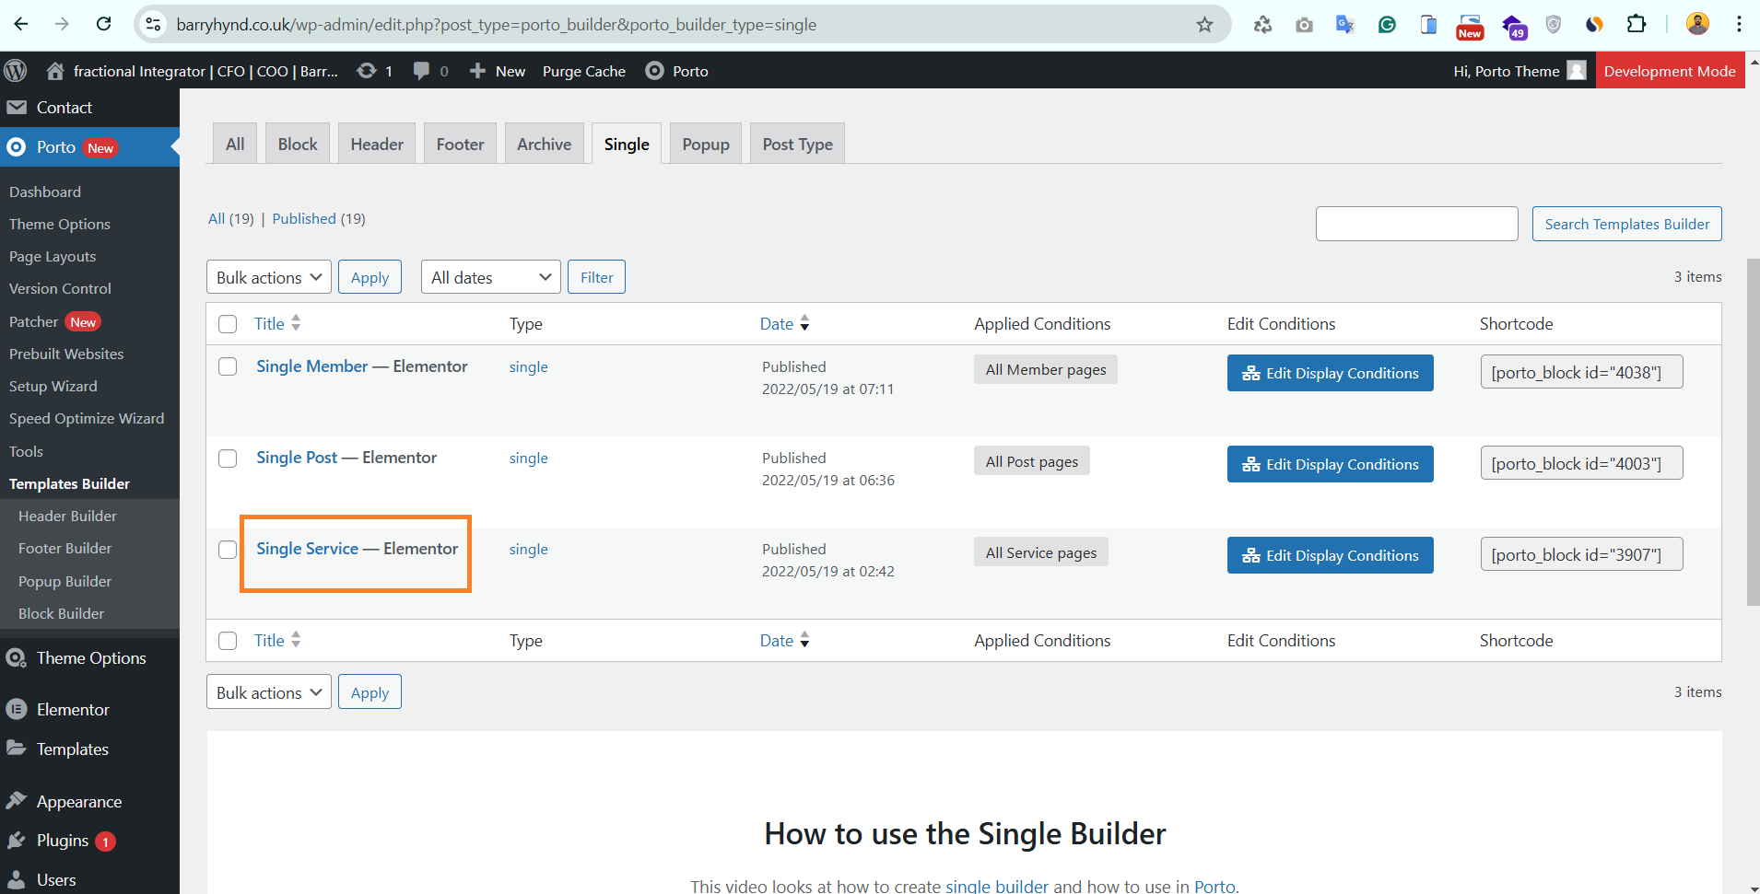Click the browser back arrow
This screenshot has width=1760, height=894.
(x=21, y=24)
